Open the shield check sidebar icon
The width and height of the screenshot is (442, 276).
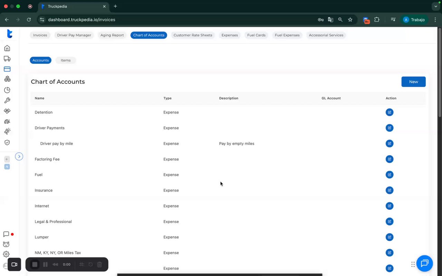coord(7,142)
